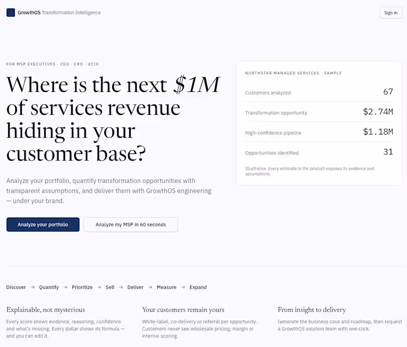Image resolution: width=407 pixels, height=347 pixels.
Task: Click the Sell step label
Action: (x=110, y=287)
